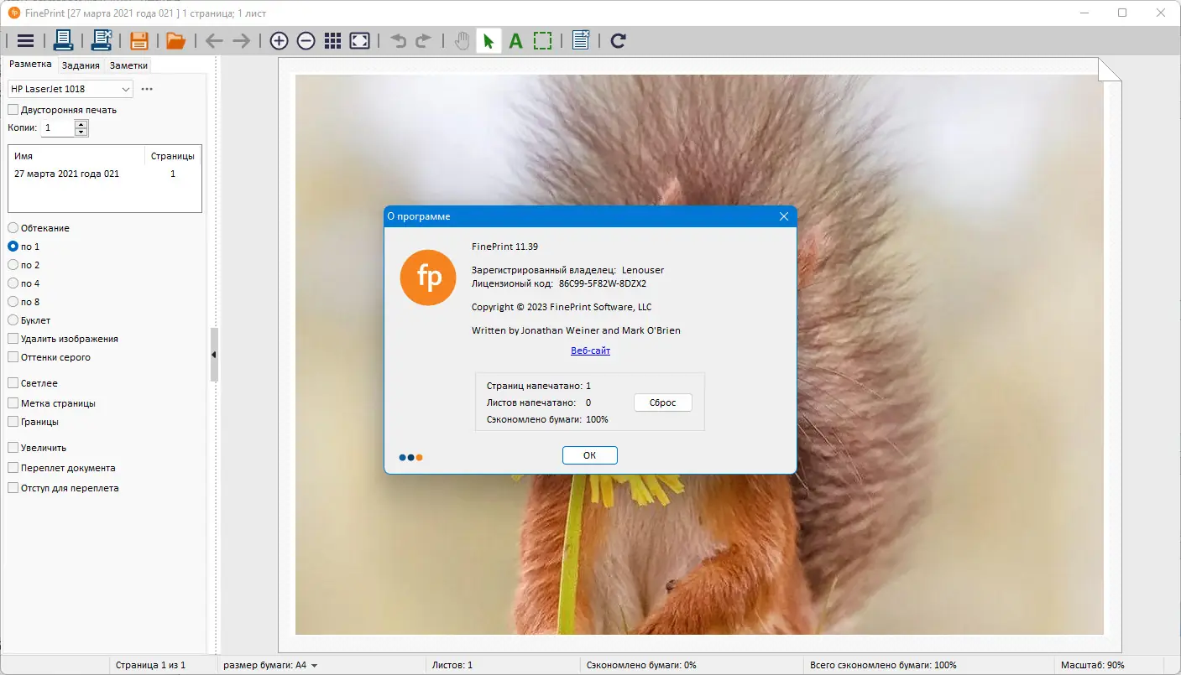Switch to the Разметка tab
1181x675 pixels.
click(x=30, y=65)
